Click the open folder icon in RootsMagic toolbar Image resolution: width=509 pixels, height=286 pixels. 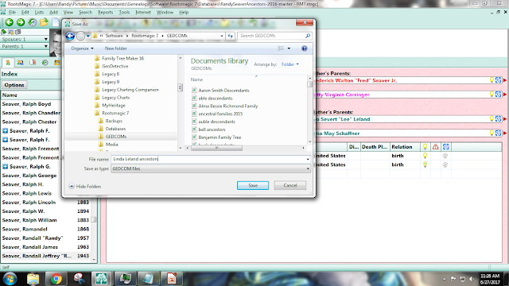click(x=44, y=22)
